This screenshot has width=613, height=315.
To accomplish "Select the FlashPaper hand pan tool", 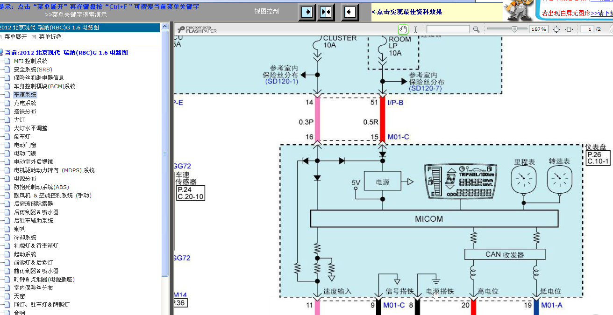I will point(403,29).
